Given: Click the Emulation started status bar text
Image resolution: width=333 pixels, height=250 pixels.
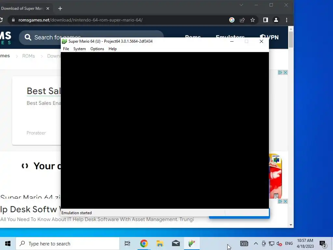Looking at the screenshot, I should click(76, 213).
